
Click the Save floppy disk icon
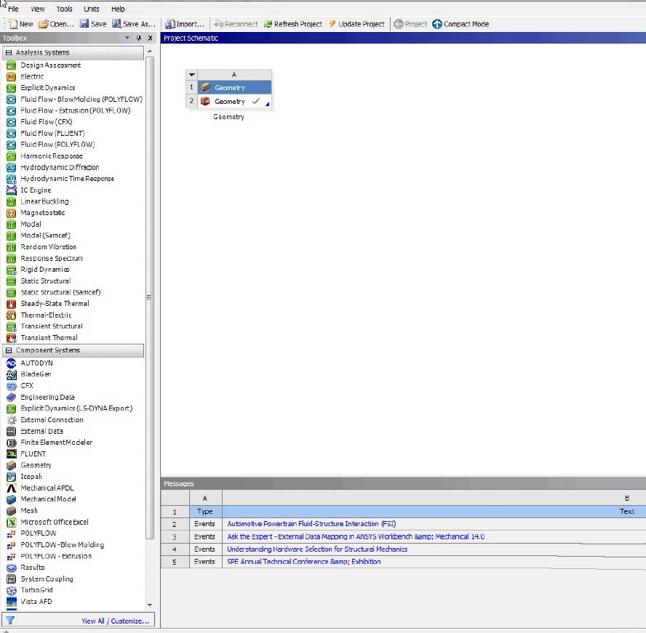point(84,23)
